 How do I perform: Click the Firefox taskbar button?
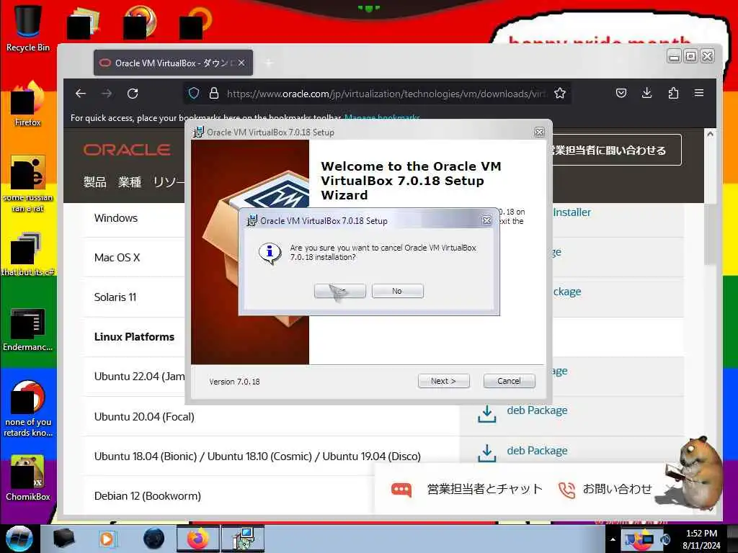[197, 539]
